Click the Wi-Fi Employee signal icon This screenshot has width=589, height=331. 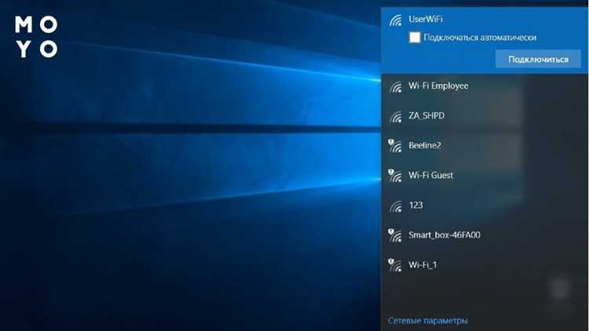point(396,87)
